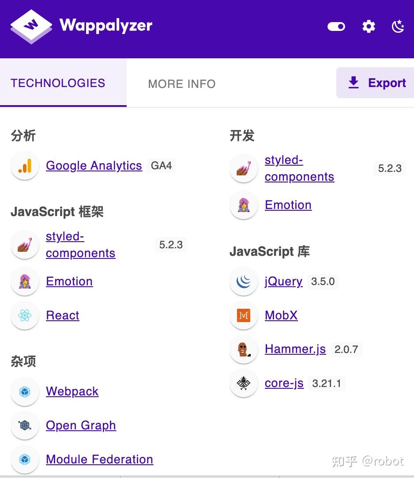Toggle the extension on/off switch
Screen dimensions: 414x478
click(336, 27)
